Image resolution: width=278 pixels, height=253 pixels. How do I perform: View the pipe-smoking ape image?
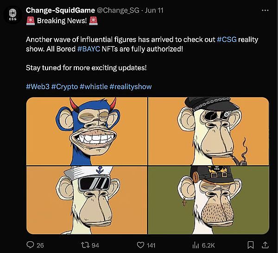tap(208, 131)
